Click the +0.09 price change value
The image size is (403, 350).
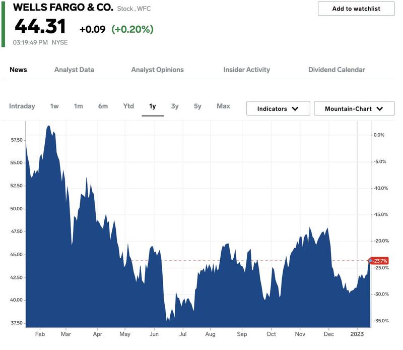tap(93, 29)
